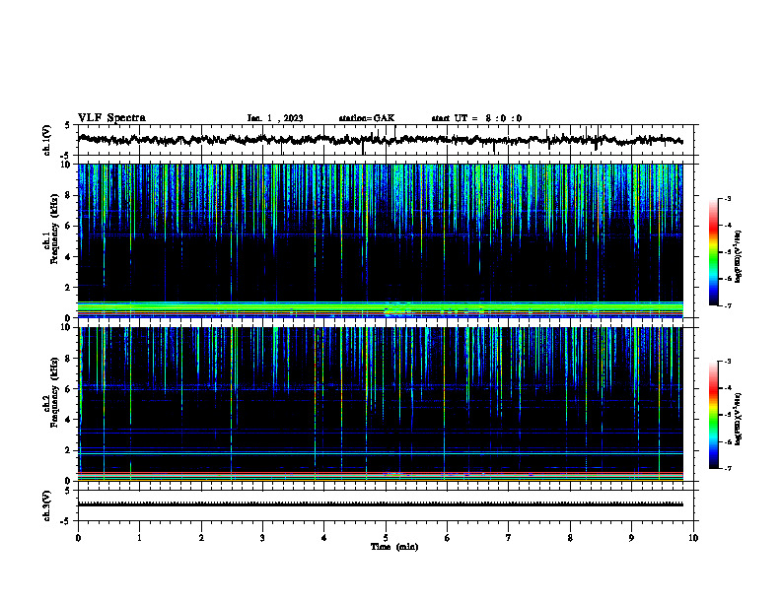
Task: Click the ch.3(V) axis label
Action: [x=46, y=505]
